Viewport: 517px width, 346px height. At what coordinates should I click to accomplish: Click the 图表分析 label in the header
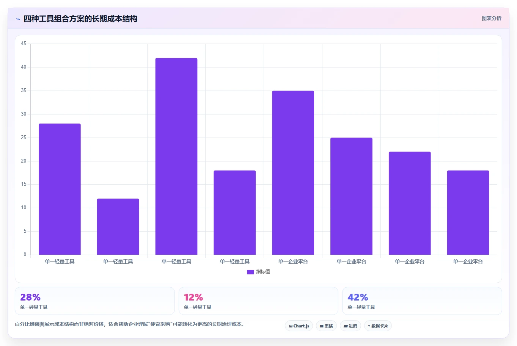(491, 18)
